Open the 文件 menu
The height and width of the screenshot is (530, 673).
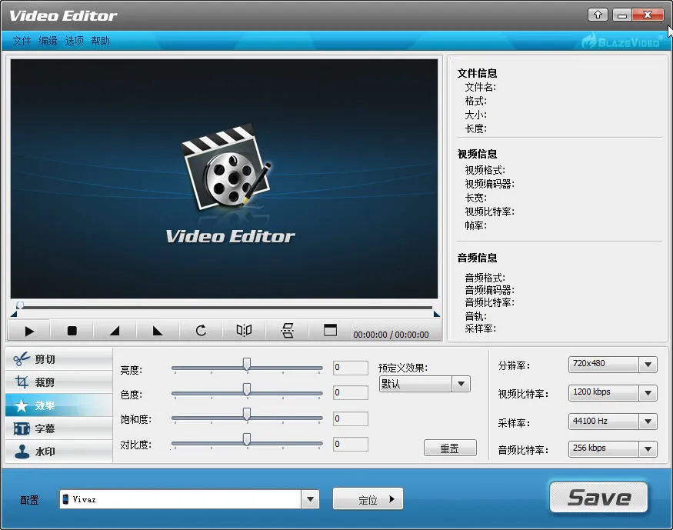pos(22,41)
